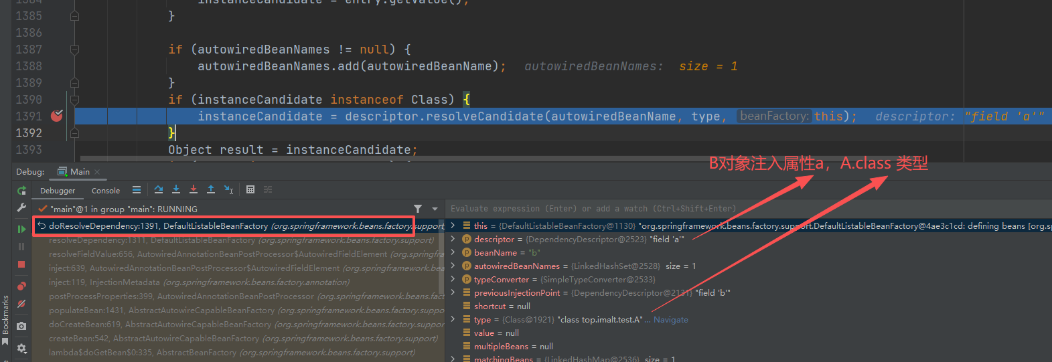Click the Navigate link next to type
Screen dimensions: 1052x362
[x=670, y=320]
